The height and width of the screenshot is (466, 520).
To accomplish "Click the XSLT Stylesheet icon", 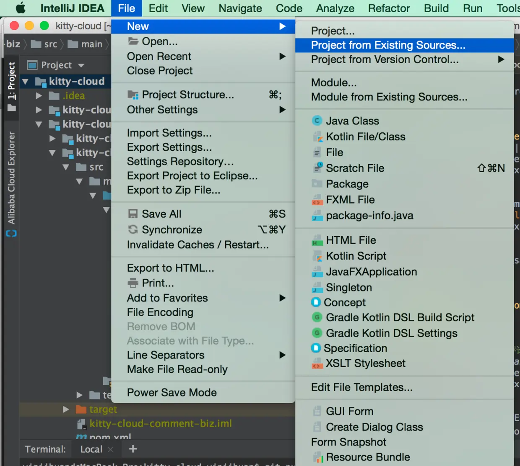I will [x=317, y=363].
